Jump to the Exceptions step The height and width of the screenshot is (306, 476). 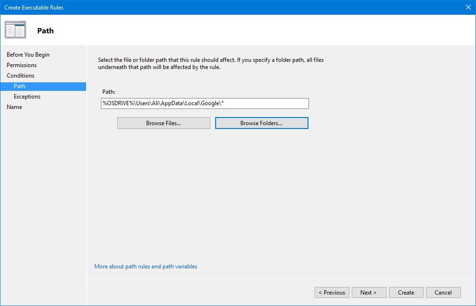pyautogui.click(x=27, y=97)
